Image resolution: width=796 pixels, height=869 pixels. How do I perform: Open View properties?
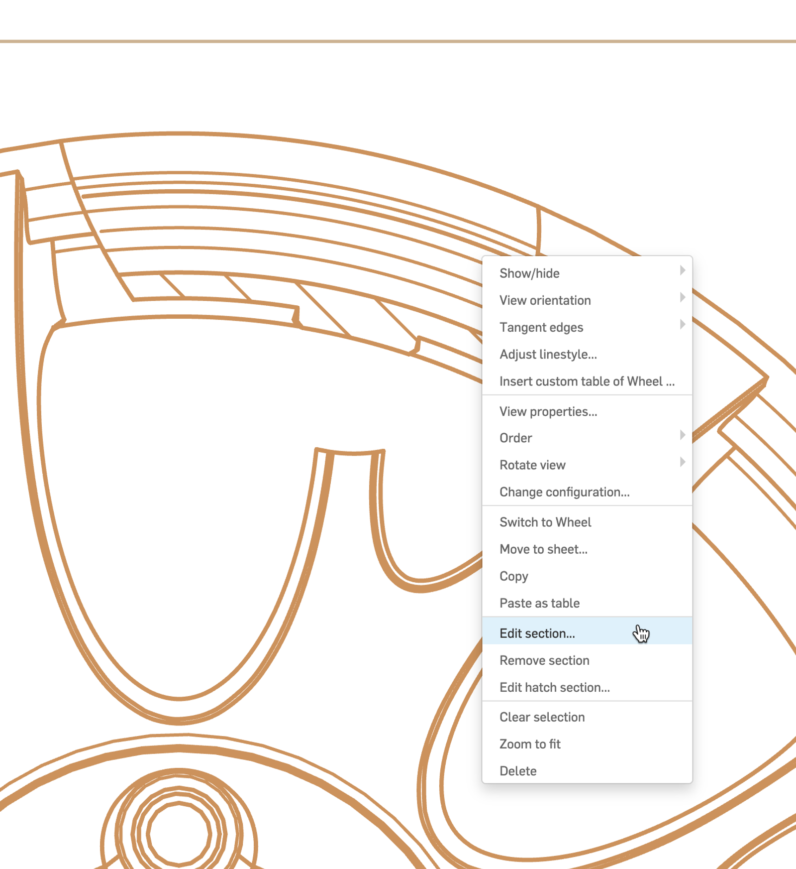547,411
